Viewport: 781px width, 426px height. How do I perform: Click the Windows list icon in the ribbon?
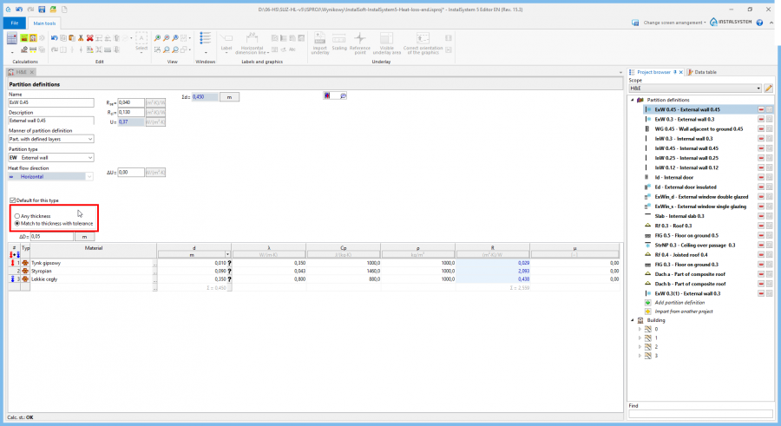click(205, 40)
